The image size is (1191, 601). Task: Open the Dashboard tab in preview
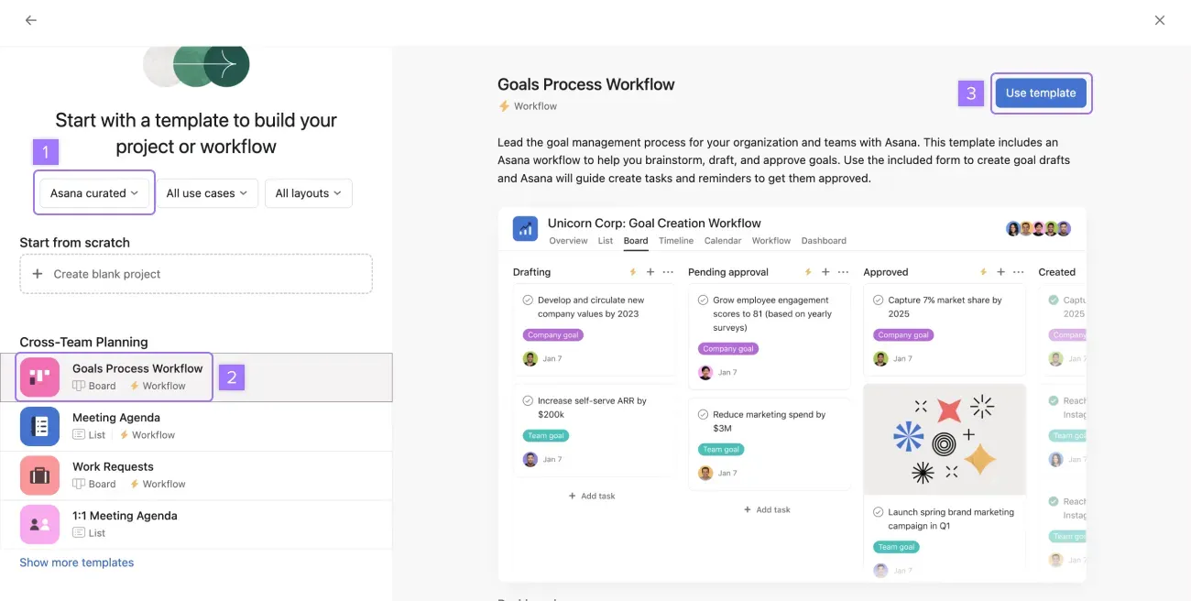(824, 241)
